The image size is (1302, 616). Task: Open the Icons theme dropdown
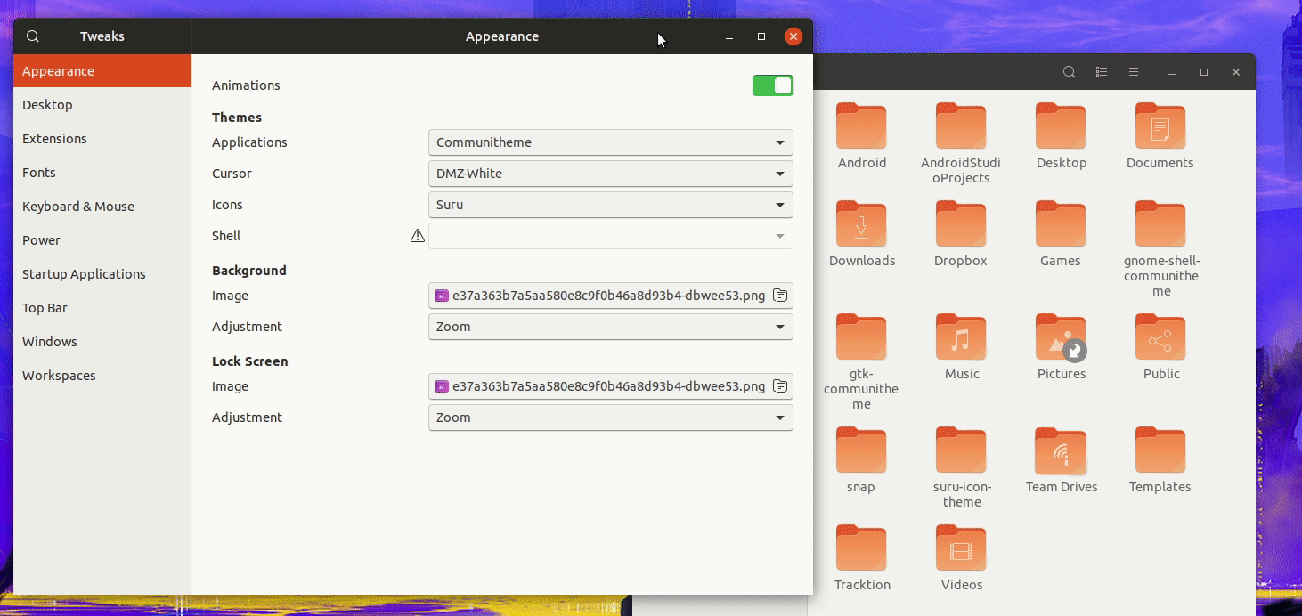click(611, 205)
